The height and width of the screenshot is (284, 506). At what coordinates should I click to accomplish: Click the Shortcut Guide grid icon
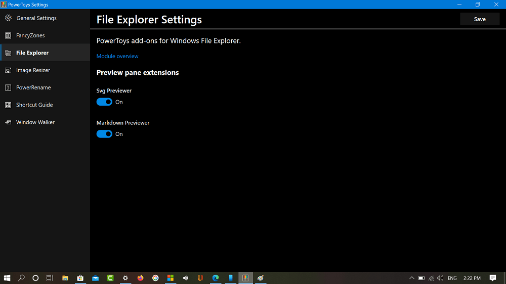click(8, 105)
